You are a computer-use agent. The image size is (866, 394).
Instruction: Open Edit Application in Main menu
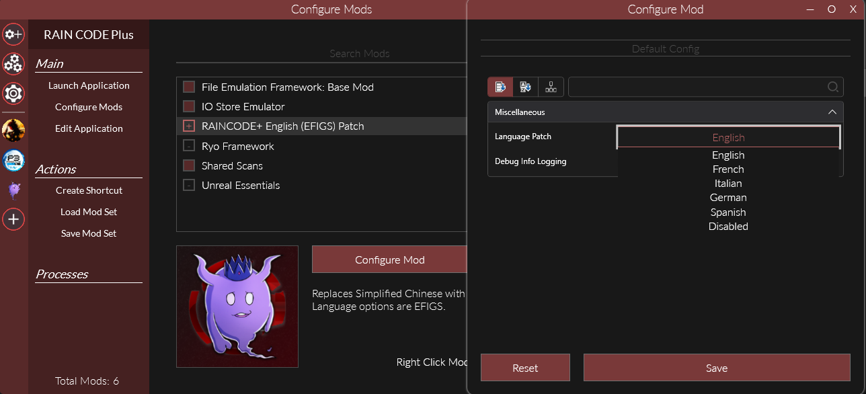(x=89, y=128)
